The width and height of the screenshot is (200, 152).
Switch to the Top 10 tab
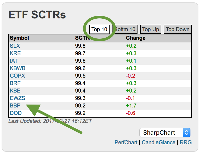[99, 29]
